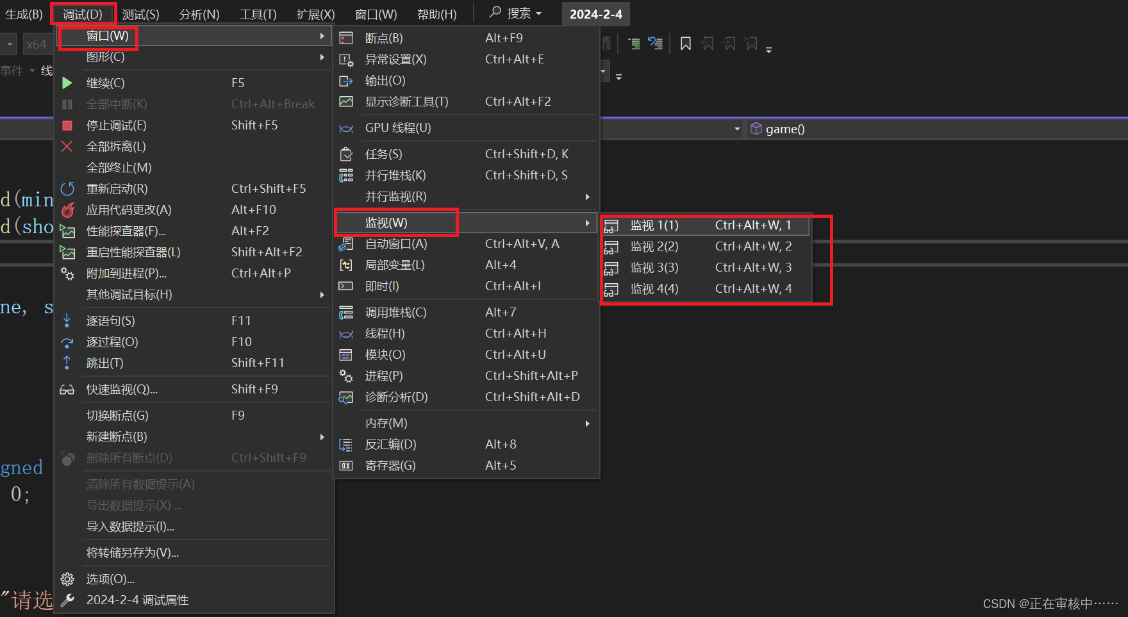Click the Parallel Stacks icon
The width and height of the screenshot is (1128, 617).
coord(346,175)
